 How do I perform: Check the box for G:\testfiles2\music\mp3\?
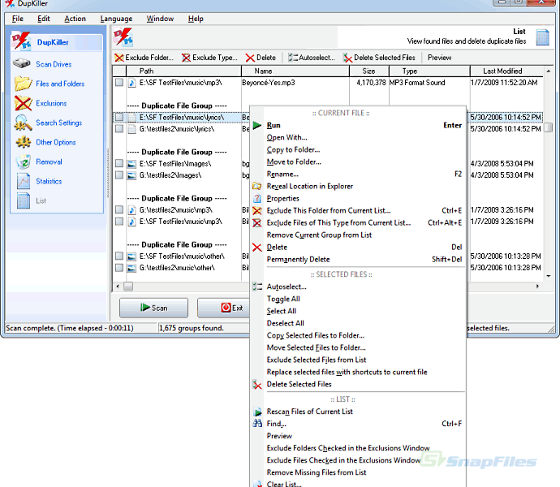pos(119,209)
